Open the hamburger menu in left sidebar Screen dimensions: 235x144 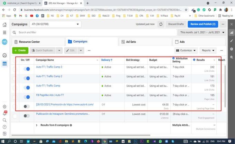pyautogui.click(x=4, y=32)
